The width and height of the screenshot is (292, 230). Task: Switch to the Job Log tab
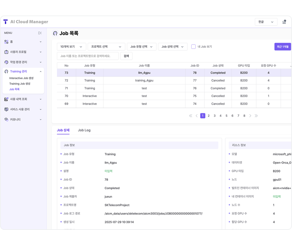pos(84,130)
